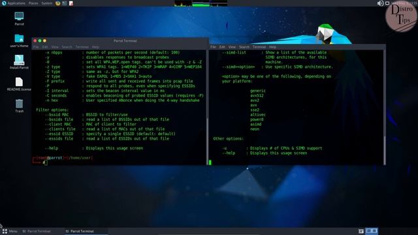This screenshot has width=418, height=235.
Task: Open File menu in right terminal window
Action: (x=214, y=47)
